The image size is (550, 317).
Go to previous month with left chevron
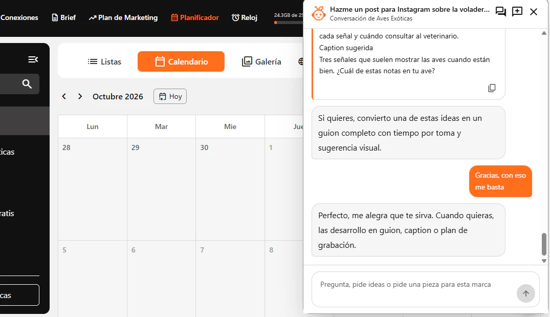(64, 96)
